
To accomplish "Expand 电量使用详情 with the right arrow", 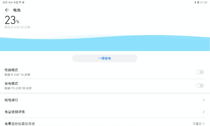I will tap(203, 112).
